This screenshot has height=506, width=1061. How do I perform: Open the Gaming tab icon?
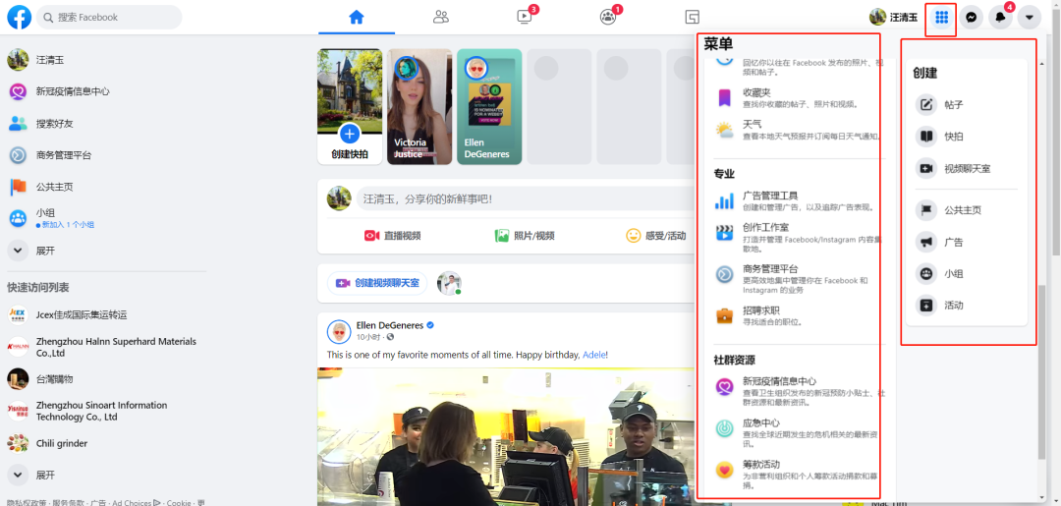tap(692, 17)
